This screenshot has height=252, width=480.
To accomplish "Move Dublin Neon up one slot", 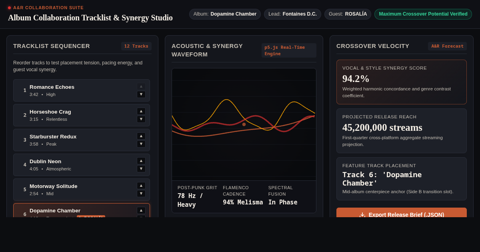I will [141, 161].
